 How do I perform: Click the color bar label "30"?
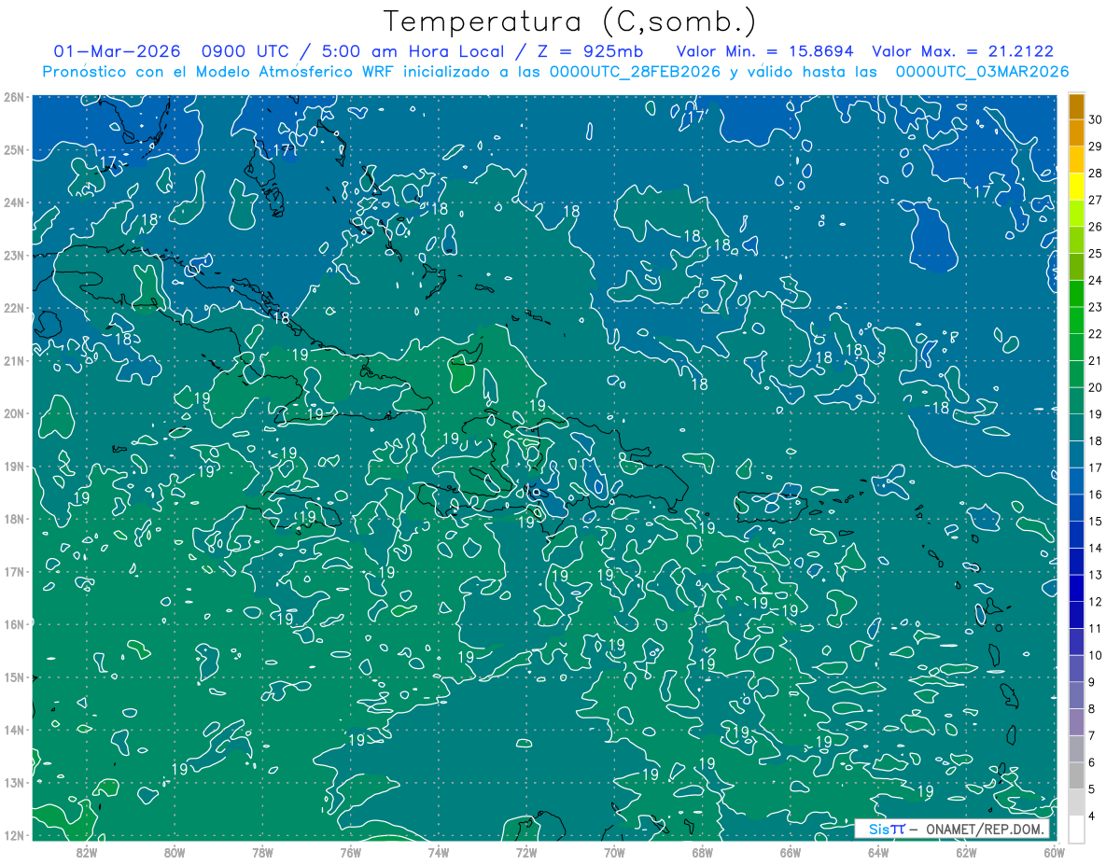coord(1096,120)
